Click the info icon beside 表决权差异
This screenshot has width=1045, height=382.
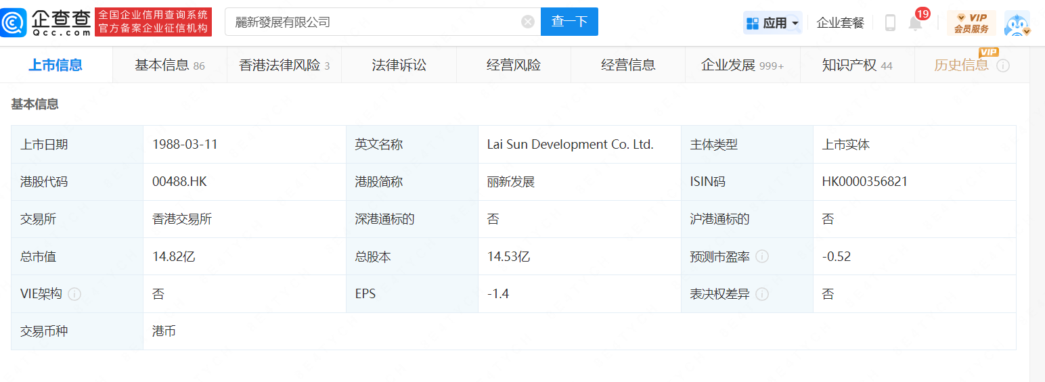pos(762,294)
